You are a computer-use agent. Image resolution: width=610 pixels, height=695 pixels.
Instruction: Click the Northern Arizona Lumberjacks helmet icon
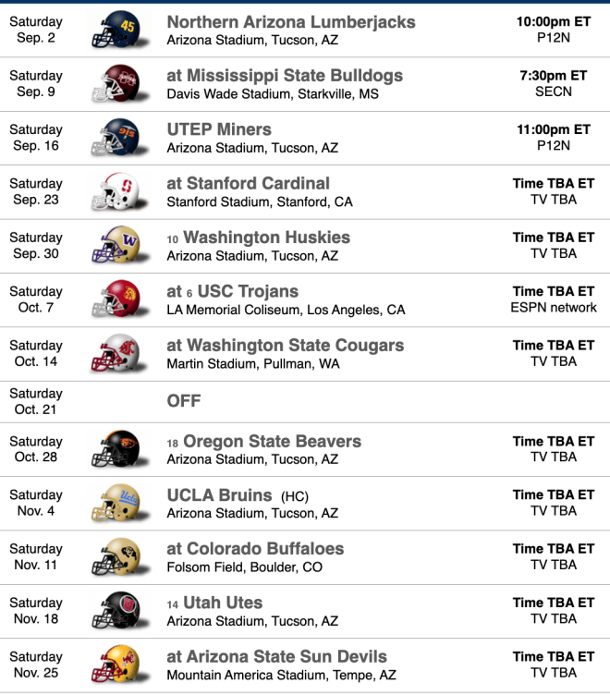tap(119, 30)
